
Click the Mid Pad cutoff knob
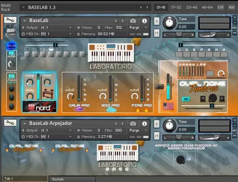tap(103, 96)
